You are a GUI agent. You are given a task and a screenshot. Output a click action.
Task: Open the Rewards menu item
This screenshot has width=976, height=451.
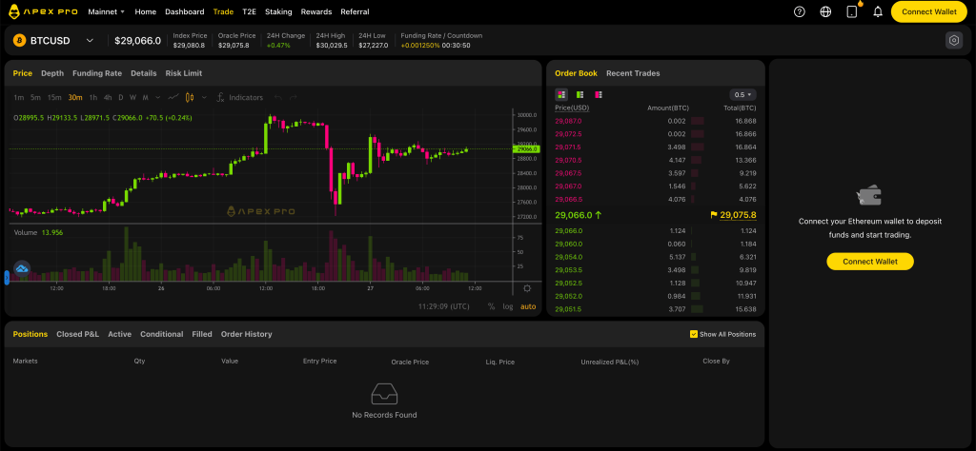[x=316, y=11]
